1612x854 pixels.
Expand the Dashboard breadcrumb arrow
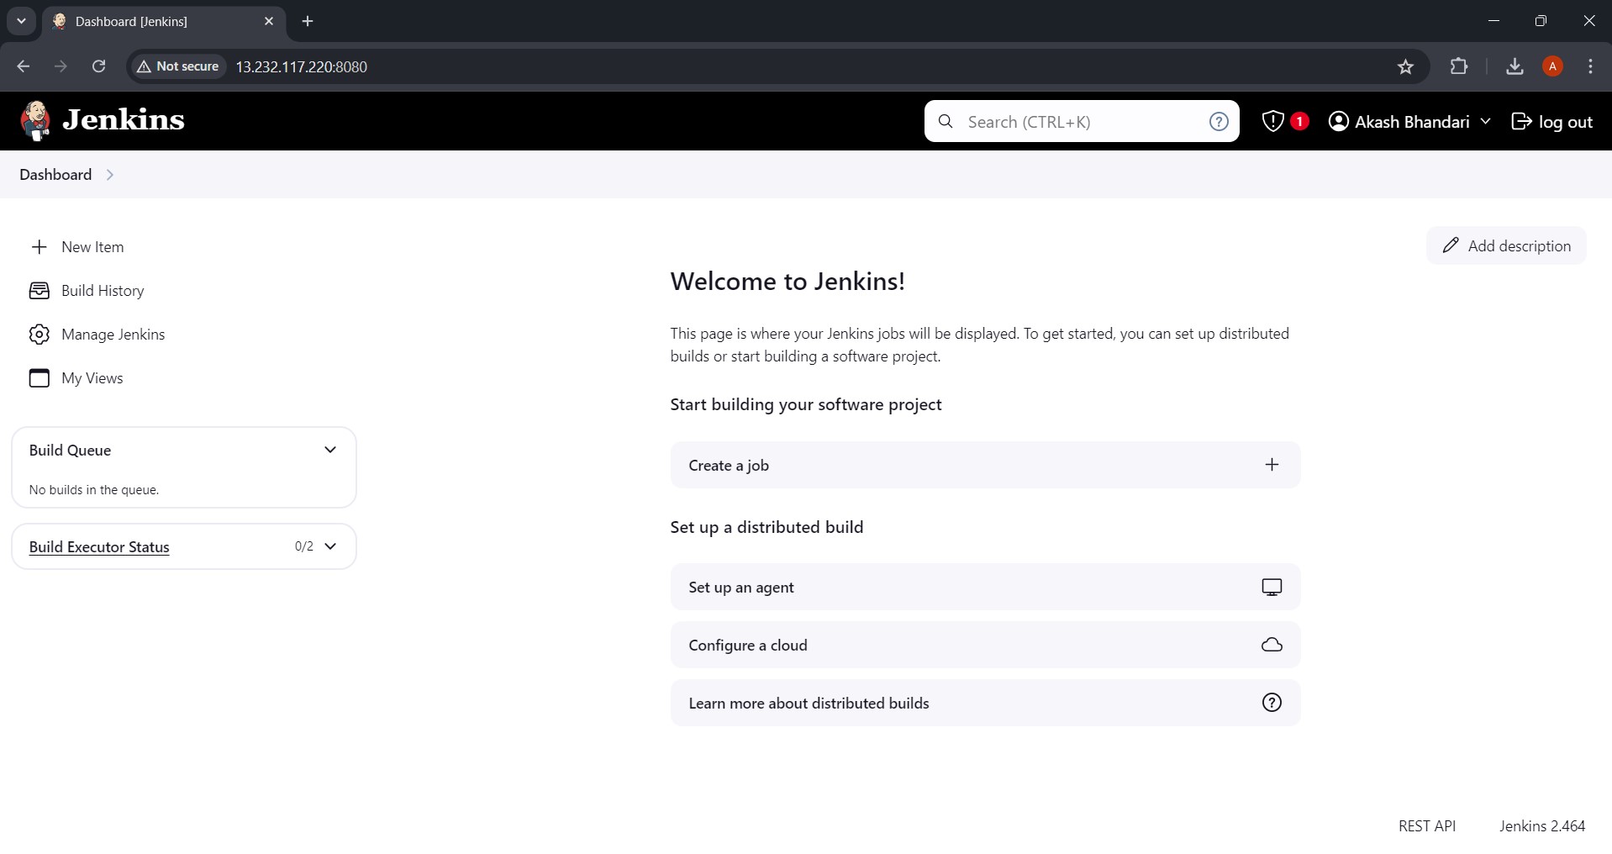tap(110, 175)
